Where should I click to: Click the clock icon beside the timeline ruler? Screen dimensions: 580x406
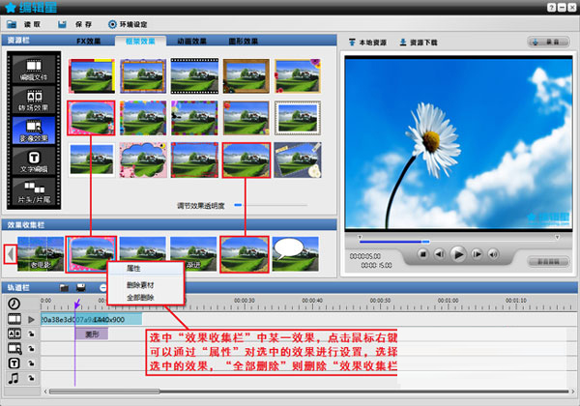[14, 304]
